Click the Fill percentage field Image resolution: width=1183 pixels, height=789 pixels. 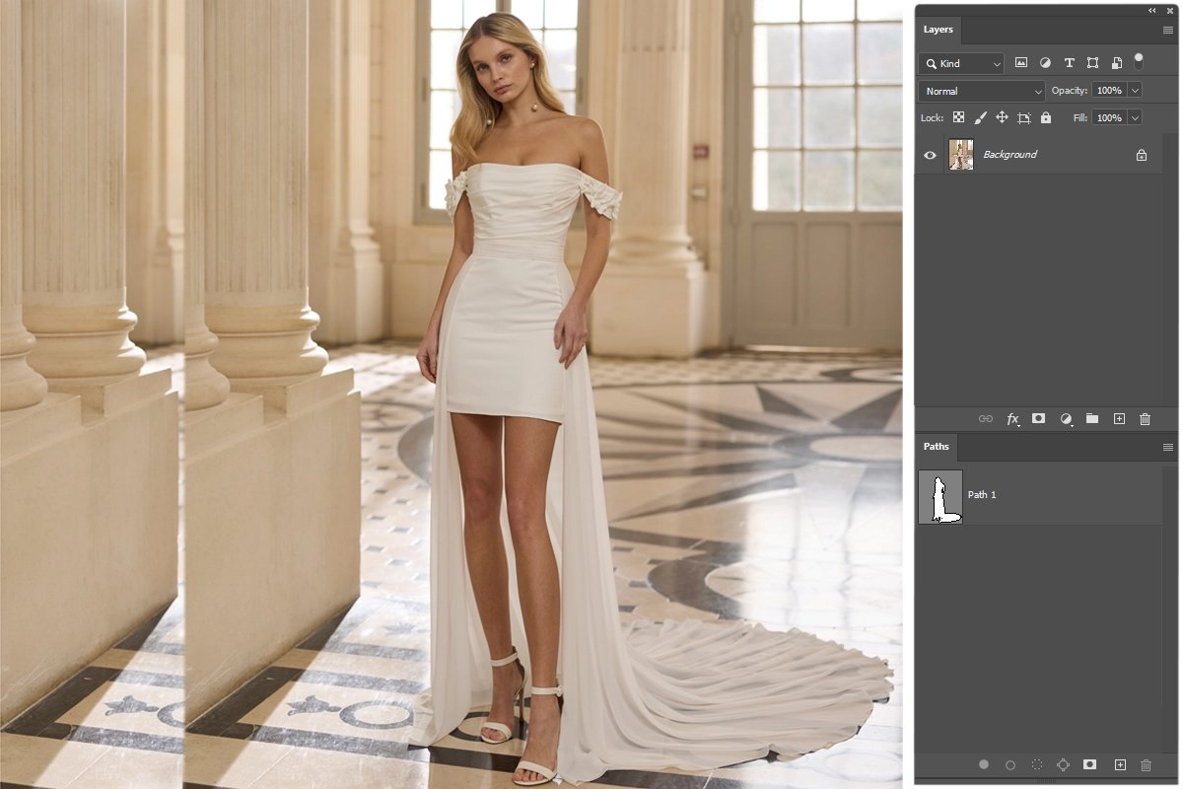[1109, 117]
